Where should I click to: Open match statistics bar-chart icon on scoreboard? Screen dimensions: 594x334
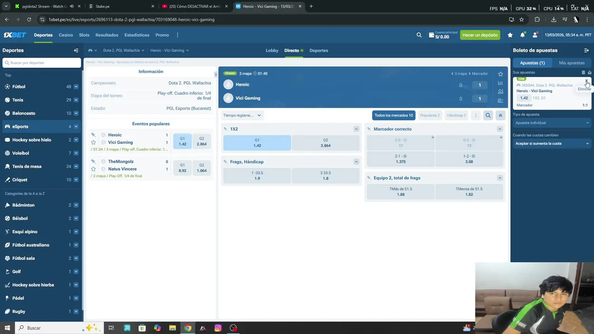click(500, 83)
